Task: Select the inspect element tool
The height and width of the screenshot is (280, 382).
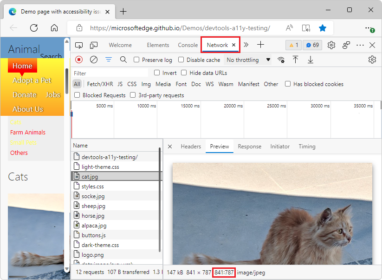Action: (79, 45)
